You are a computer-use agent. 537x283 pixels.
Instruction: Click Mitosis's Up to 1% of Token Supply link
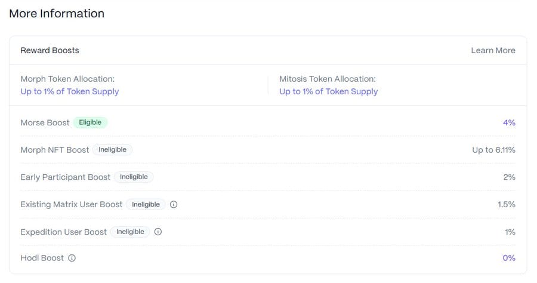tap(328, 91)
